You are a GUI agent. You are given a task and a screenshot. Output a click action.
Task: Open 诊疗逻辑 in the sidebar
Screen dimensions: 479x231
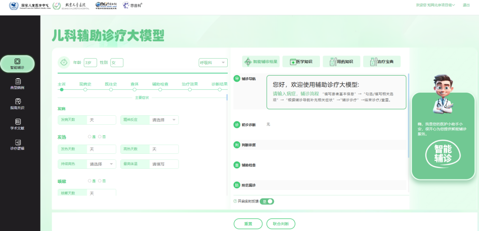pos(17,145)
